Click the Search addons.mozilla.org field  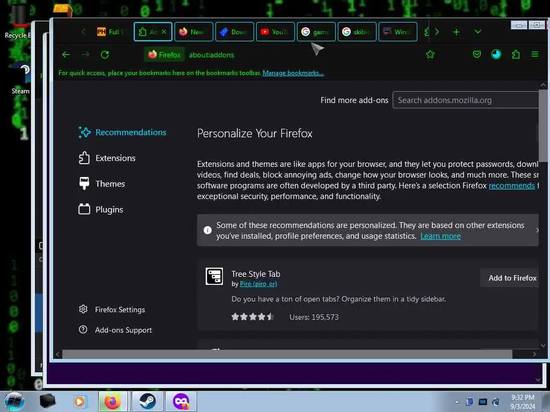tap(466, 100)
